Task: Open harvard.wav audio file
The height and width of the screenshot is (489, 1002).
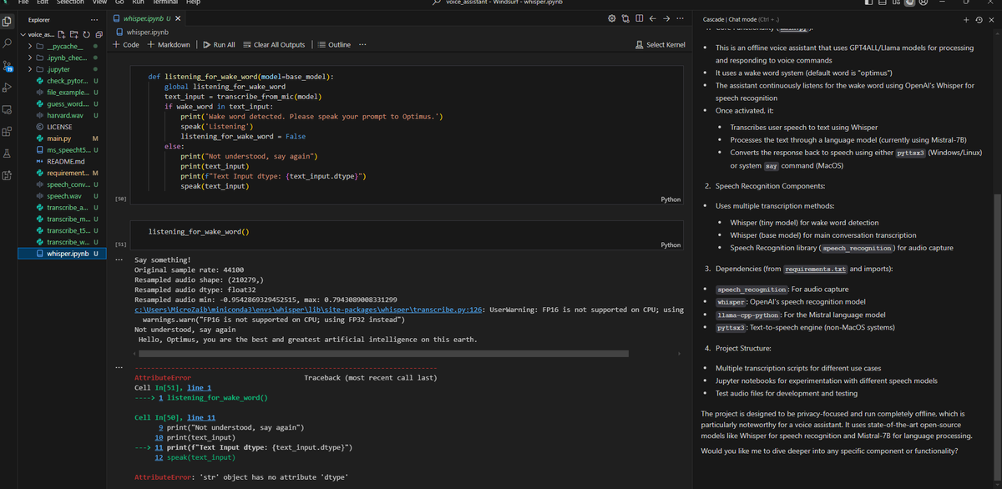Action: pos(64,115)
